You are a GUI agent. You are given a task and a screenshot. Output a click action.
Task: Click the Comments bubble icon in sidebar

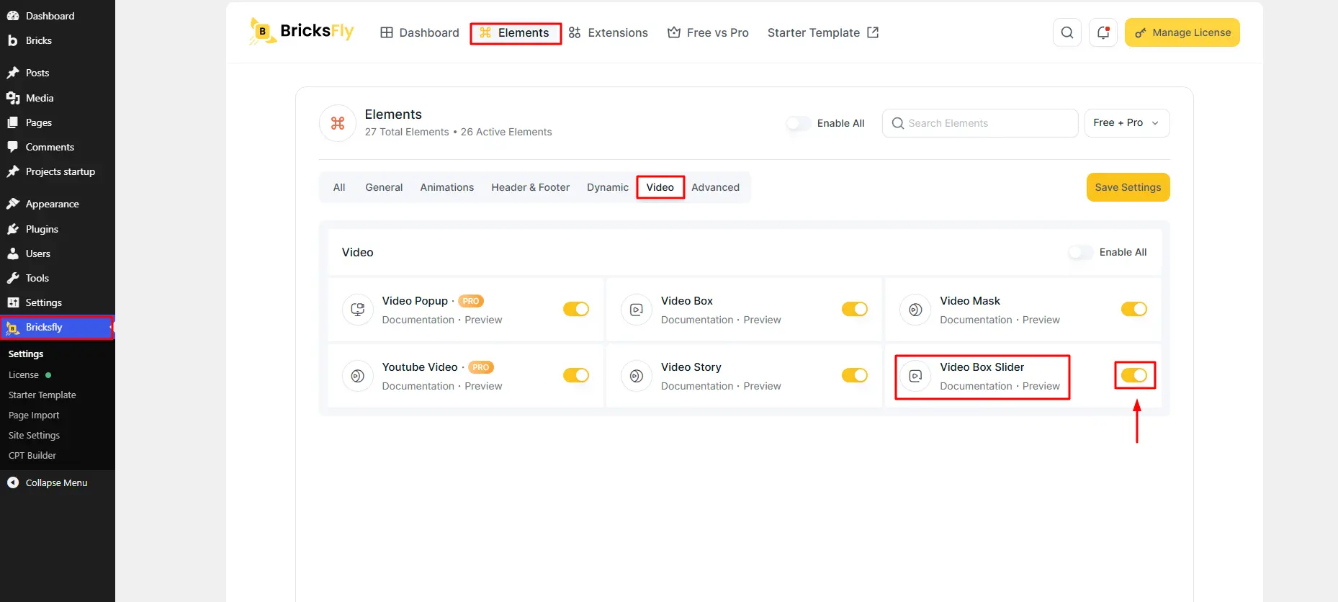(x=13, y=147)
